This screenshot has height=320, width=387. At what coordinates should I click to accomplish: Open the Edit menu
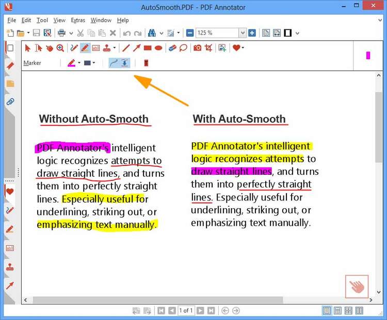point(26,20)
